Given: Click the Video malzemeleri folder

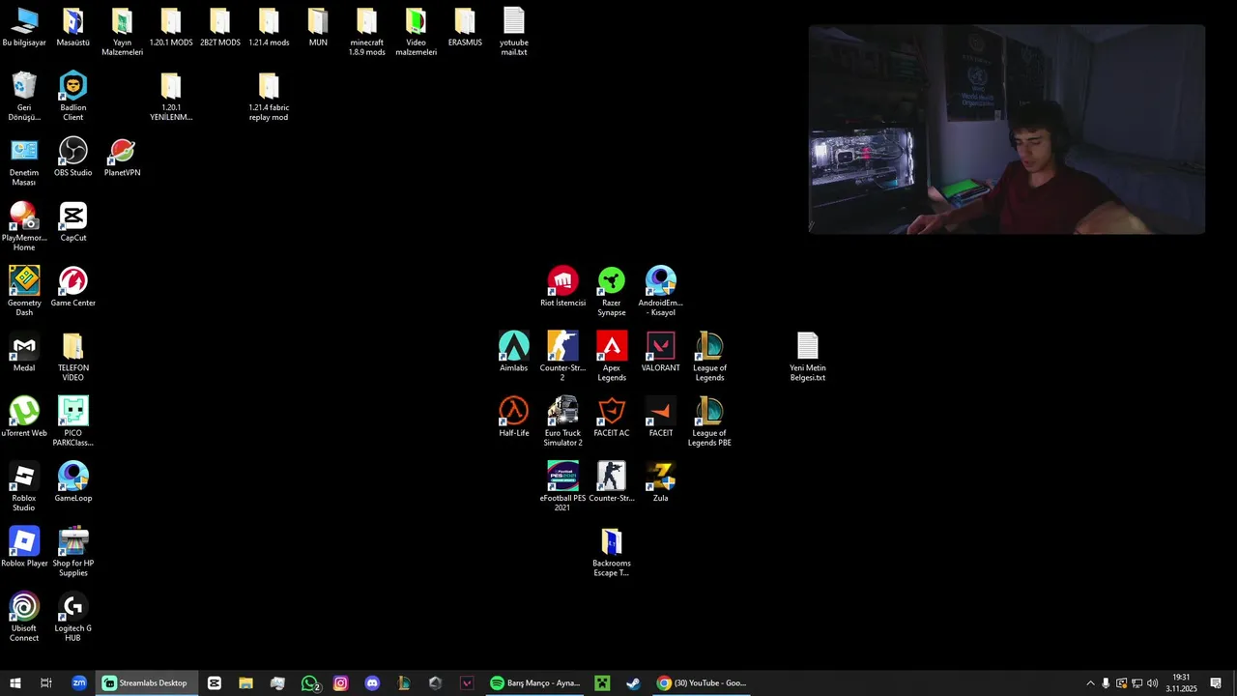Looking at the screenshot, I should 416,31.
